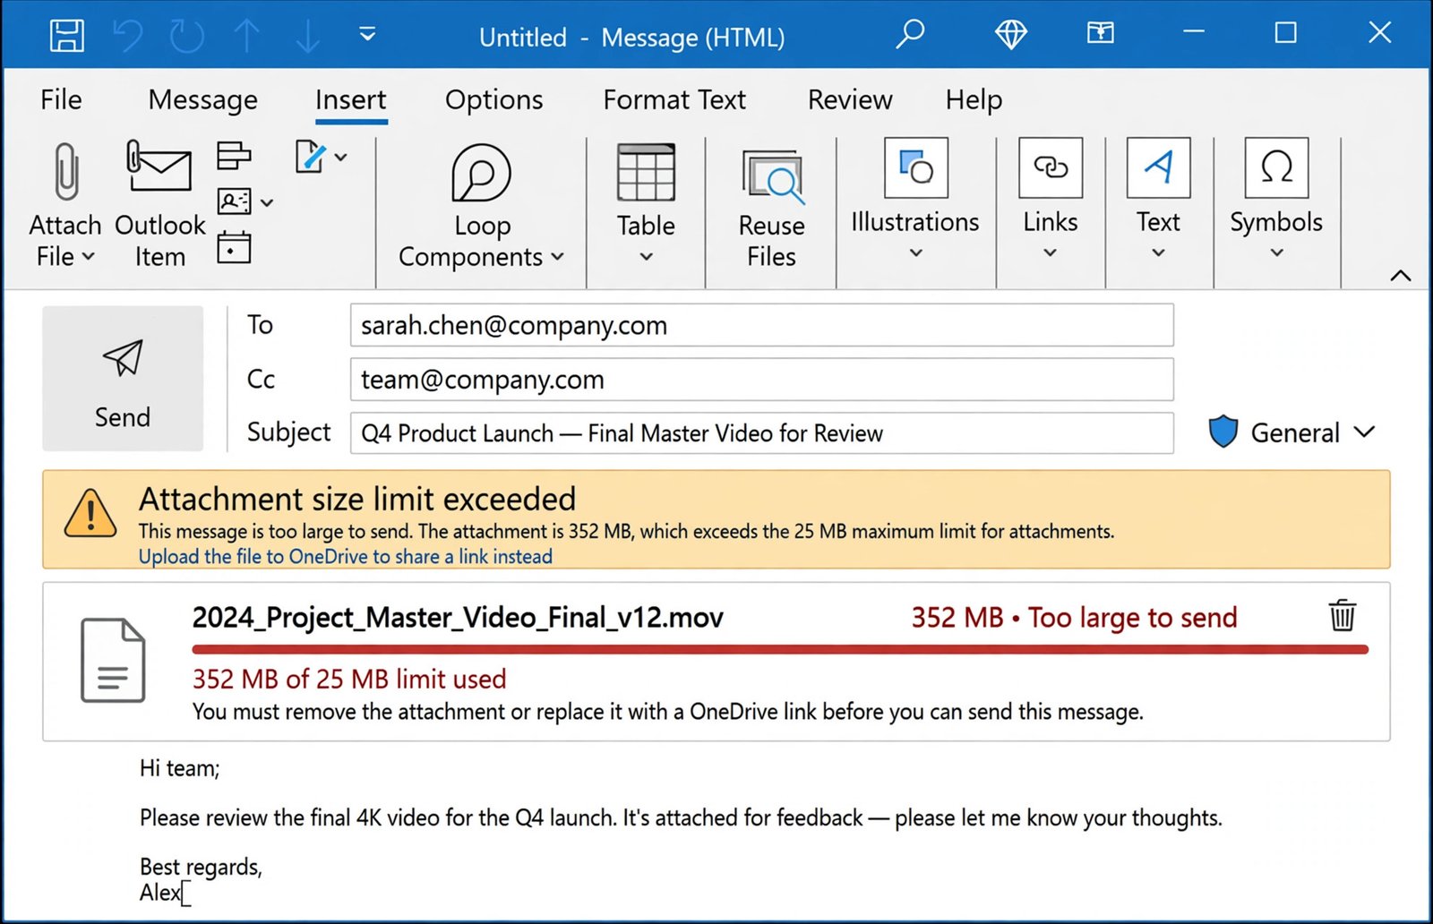The image size is (1433, 924).
Task: Click "352 MB • Too large to send" text
Action: click(x=1074, y=617)
